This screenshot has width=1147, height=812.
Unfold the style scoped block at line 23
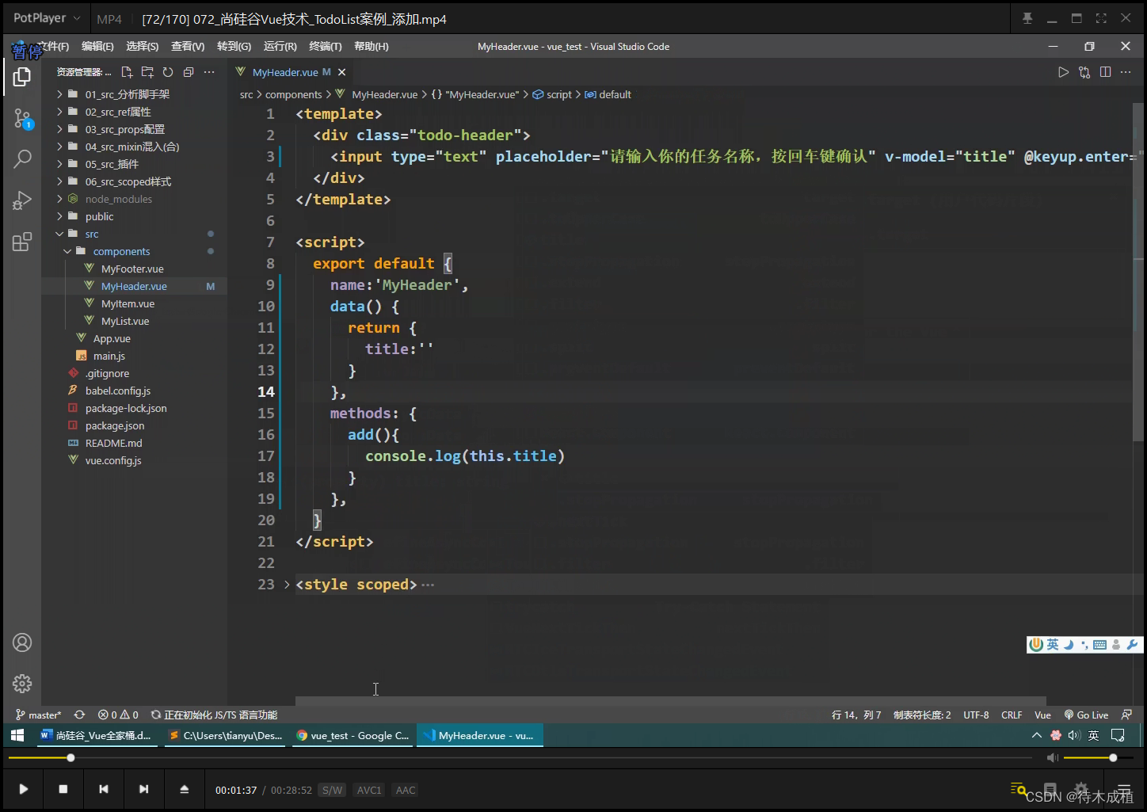click(x=287, y=585)
